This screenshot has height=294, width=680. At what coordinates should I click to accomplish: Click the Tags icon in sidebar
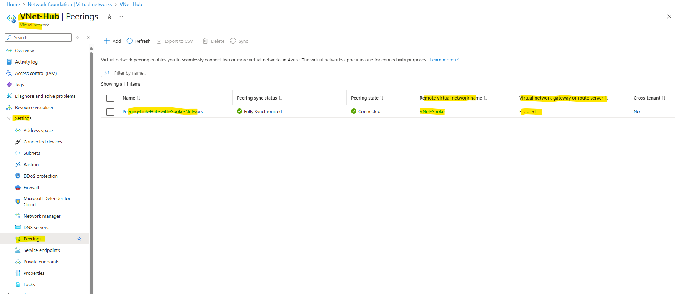pyautogui.click(x=9, y=85)
